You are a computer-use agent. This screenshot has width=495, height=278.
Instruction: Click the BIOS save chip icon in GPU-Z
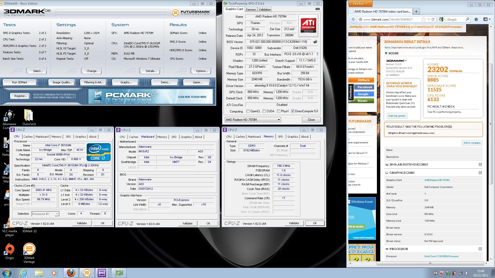[x=315, y=41]
